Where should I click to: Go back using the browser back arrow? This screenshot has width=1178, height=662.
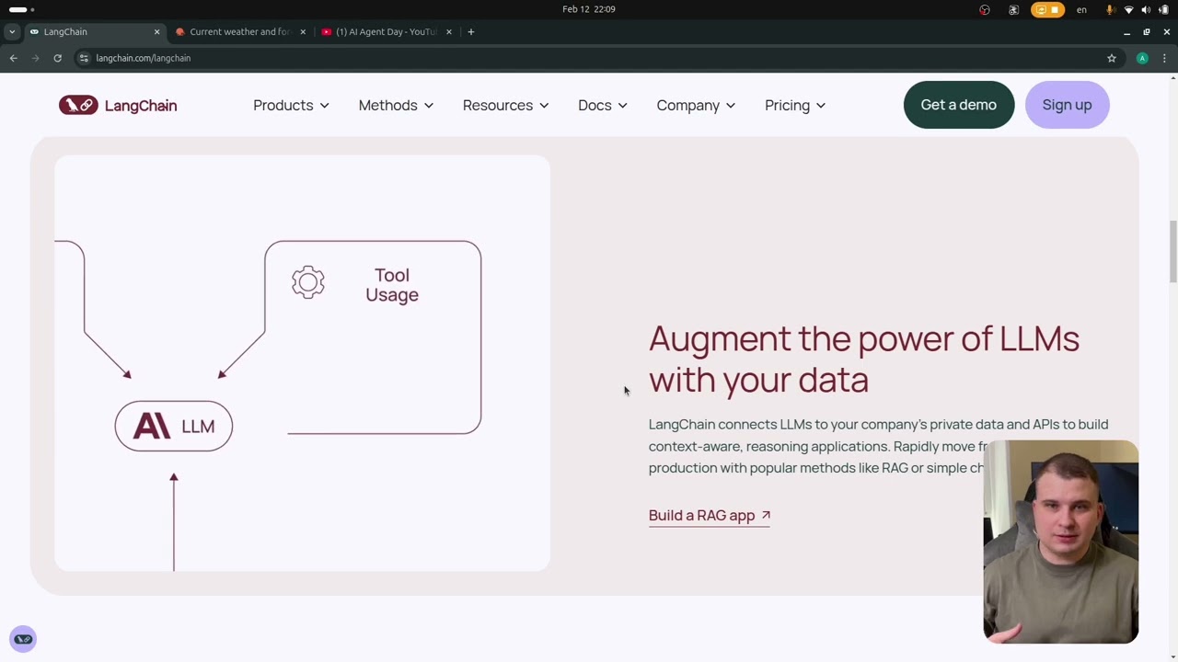tap(13, 58)
